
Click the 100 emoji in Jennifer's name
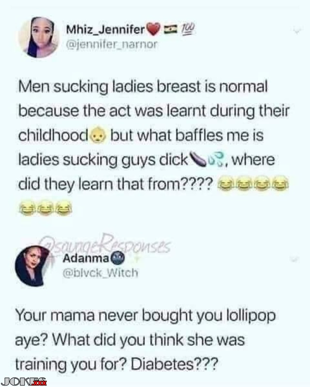(x=187, y=30)
